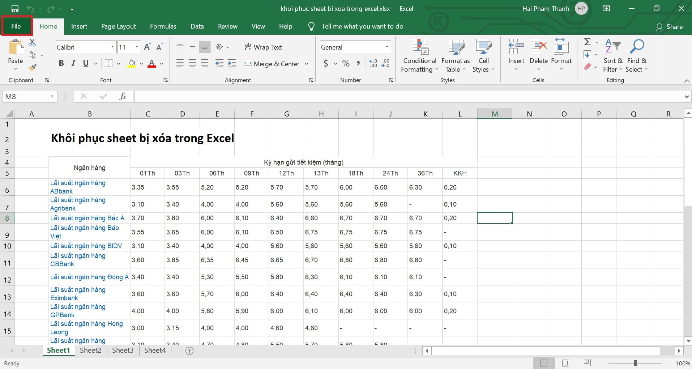The image size is (692, 369).
Task: Open the File tab
Action: [x=16, y=26]
